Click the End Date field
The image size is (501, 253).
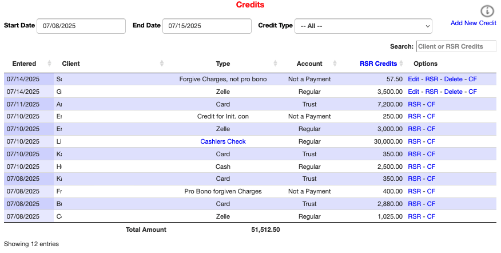[206, 26]
